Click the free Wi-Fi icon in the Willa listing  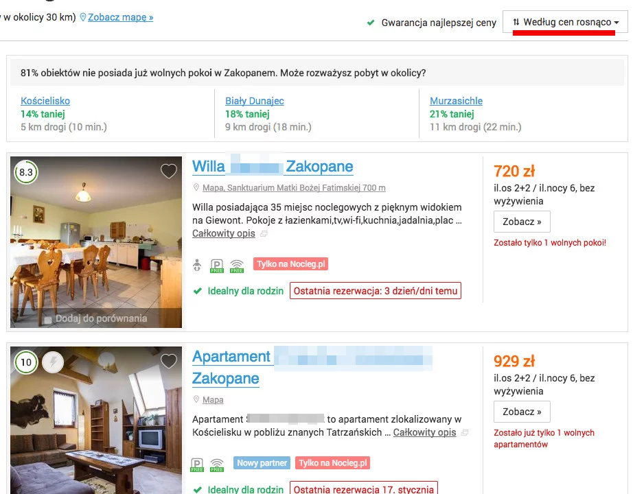coord(237,266)
